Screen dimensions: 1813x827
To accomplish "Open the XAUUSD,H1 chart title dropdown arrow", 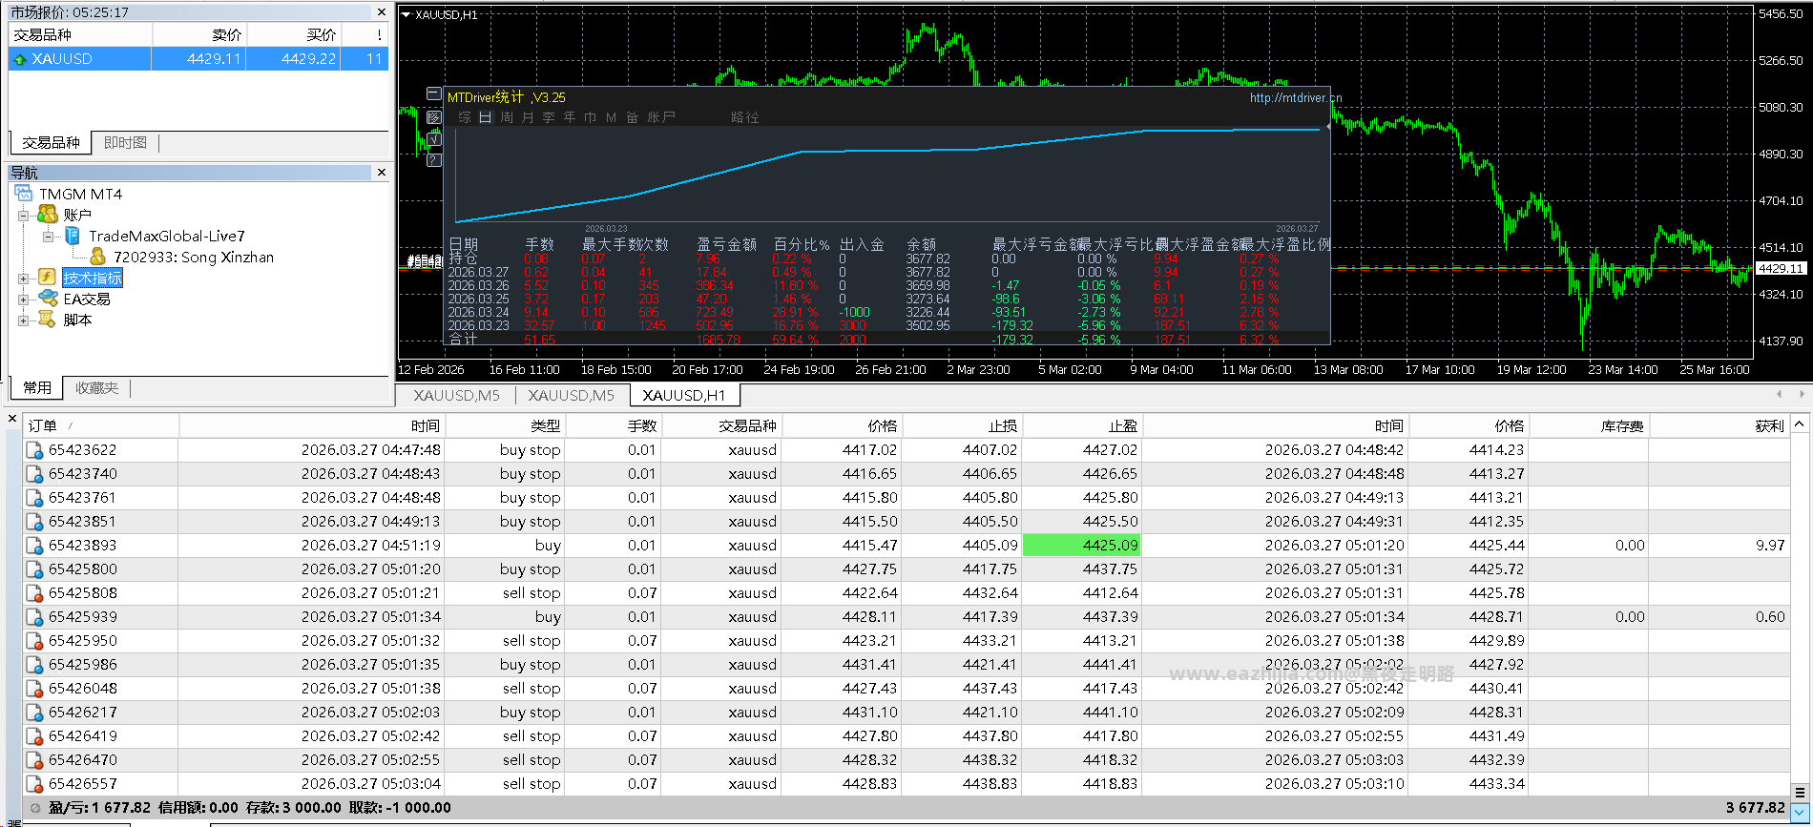I will [x=406, y=14].
